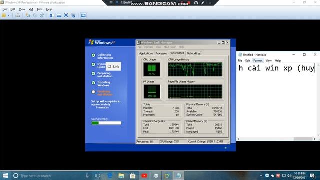Click the Page File Usage History graph

click(x=195, y=91)
